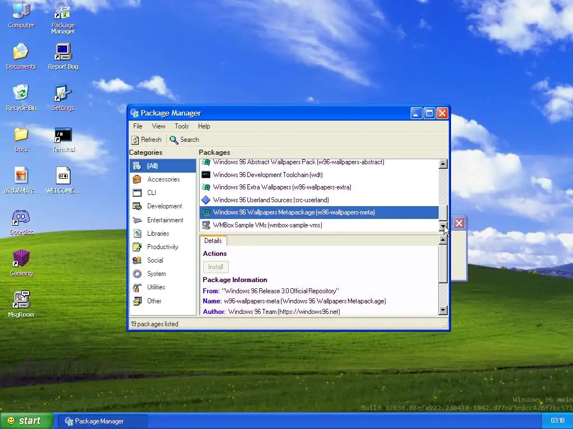Open the Settings desktop shortcut

coord(63,97)
